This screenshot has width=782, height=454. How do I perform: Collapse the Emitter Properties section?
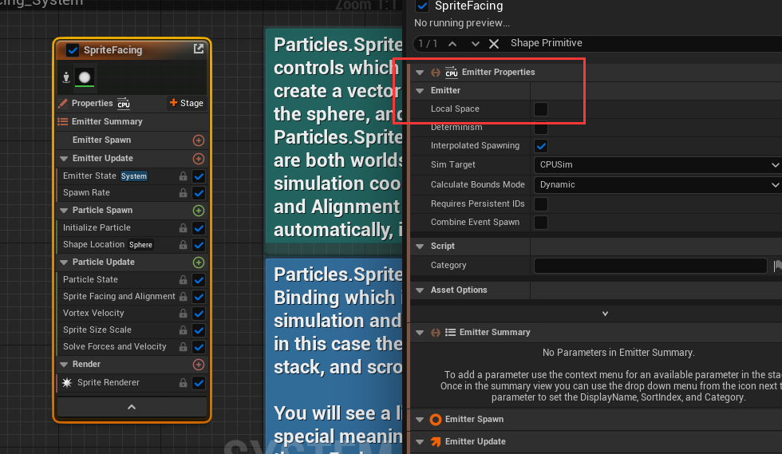[420, 73]
